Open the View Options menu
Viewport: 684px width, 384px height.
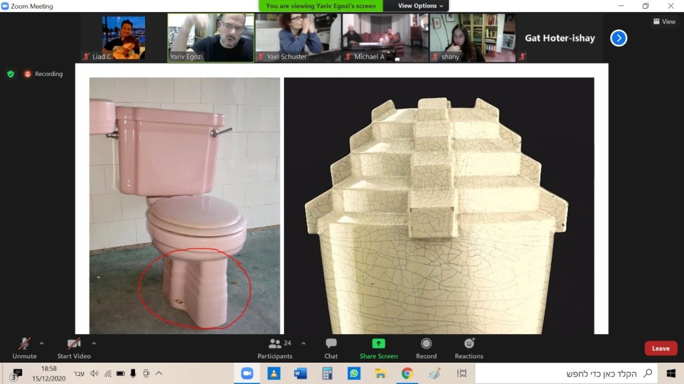pos(420,6)
